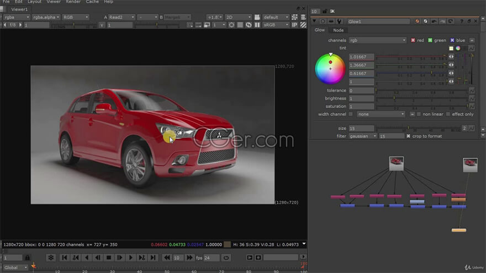Toggle the clipping warning stripes icon

[303, 25]
